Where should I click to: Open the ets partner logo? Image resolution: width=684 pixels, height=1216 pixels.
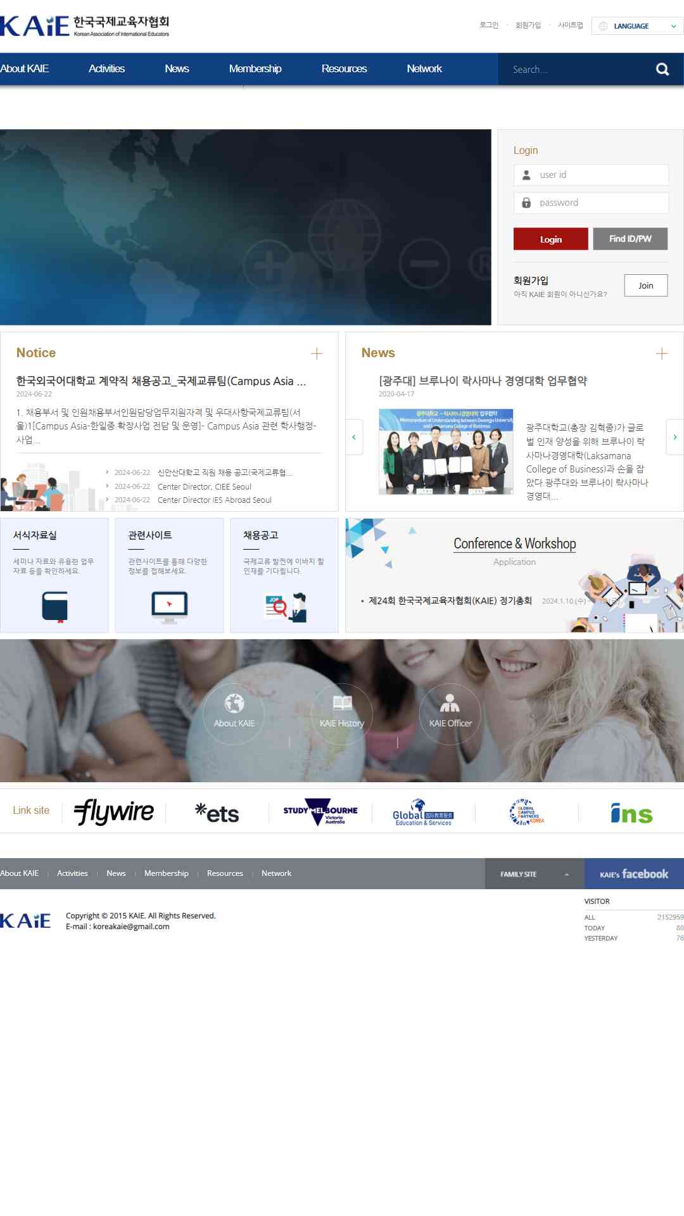tap(217, 813)
